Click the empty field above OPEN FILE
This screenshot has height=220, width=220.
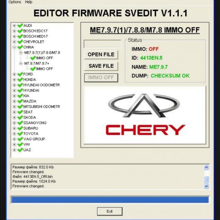[x=102, y=44]
